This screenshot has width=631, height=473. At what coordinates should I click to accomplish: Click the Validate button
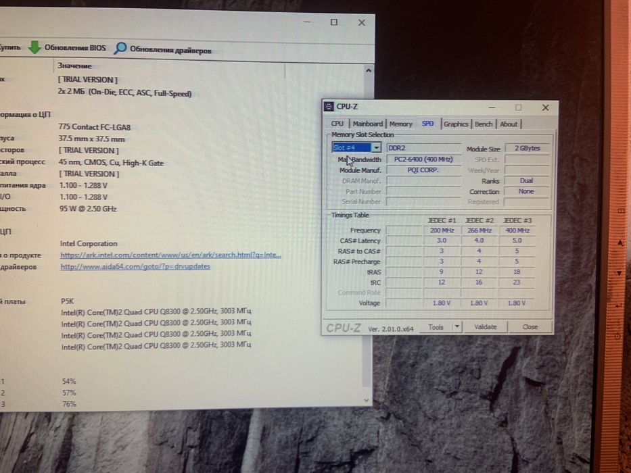485,326
